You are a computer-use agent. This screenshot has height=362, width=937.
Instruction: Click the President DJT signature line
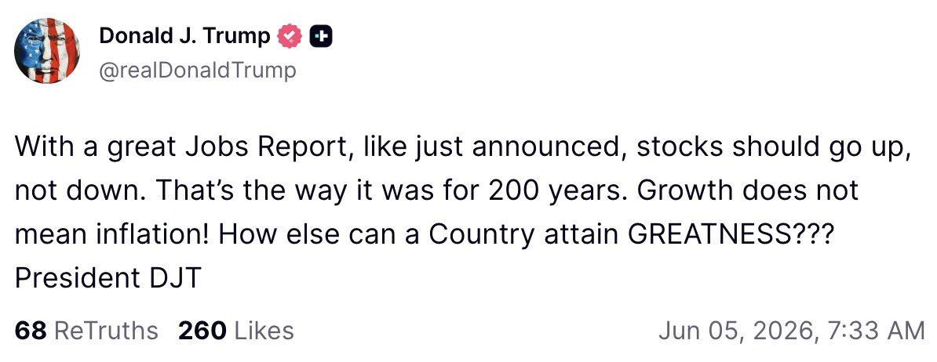point(108,278)
